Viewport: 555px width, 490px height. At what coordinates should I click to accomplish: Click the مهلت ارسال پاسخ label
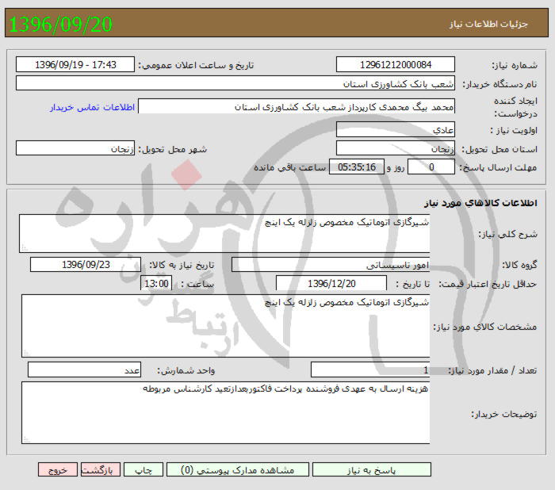[498, 167]
